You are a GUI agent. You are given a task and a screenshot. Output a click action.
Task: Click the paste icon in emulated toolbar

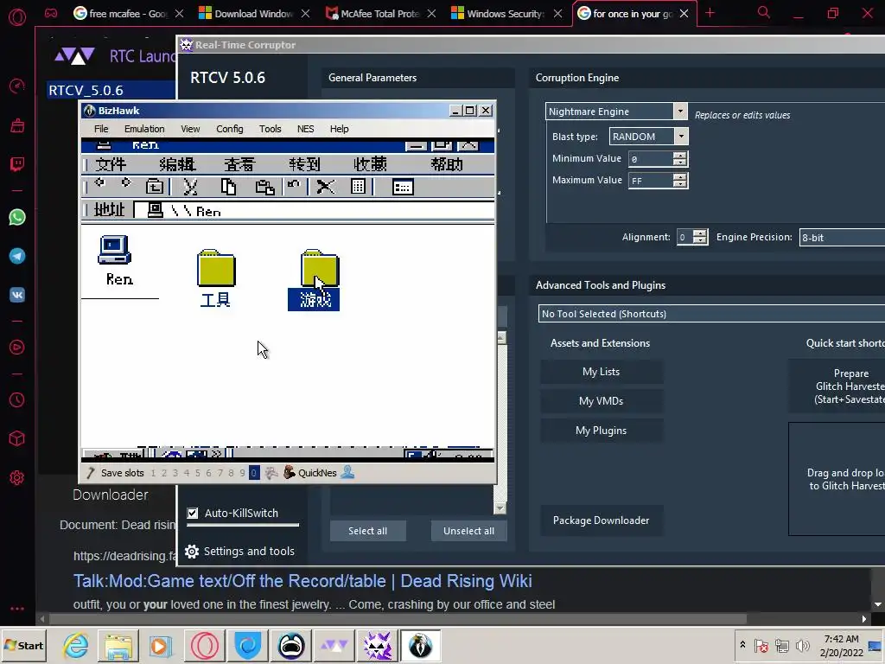coord(264,187)
